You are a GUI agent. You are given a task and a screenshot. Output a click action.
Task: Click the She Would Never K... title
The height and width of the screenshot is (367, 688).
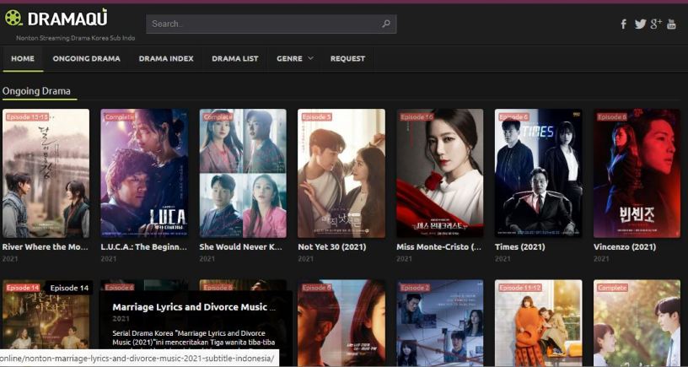click(x=241, y=246)
